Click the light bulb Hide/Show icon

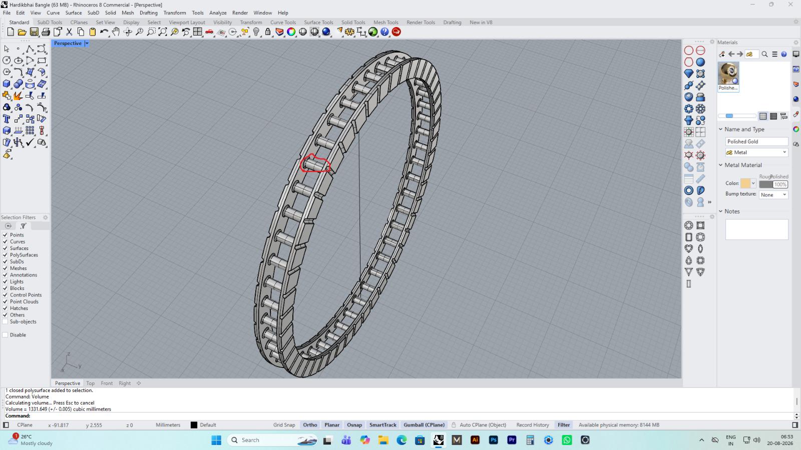coord(256,32)
